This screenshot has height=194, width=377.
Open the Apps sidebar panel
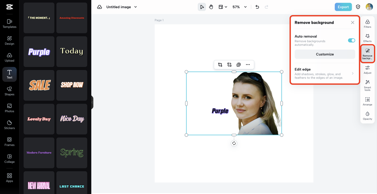click(9, 178)
